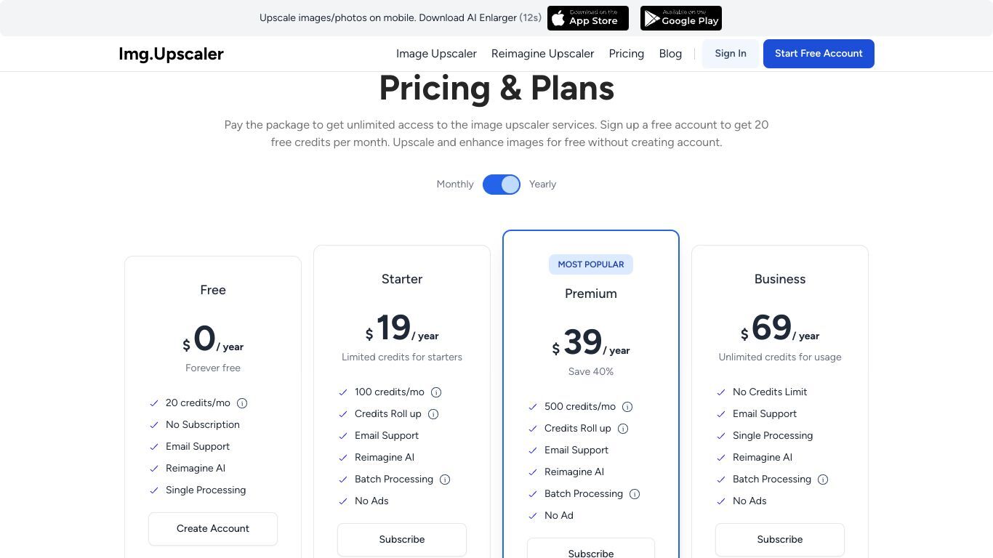Select the Yearly billing label
993x558 pixels.
542,185
